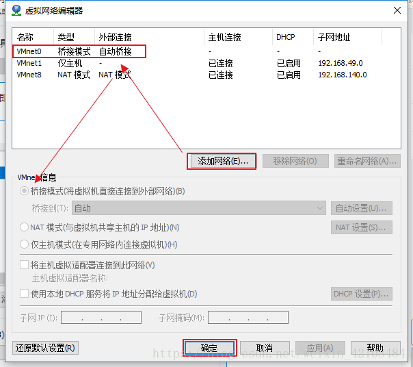Click the 移除网络(O) button
This screenshot has width=413, height=367.
click(x=295, y=161)
